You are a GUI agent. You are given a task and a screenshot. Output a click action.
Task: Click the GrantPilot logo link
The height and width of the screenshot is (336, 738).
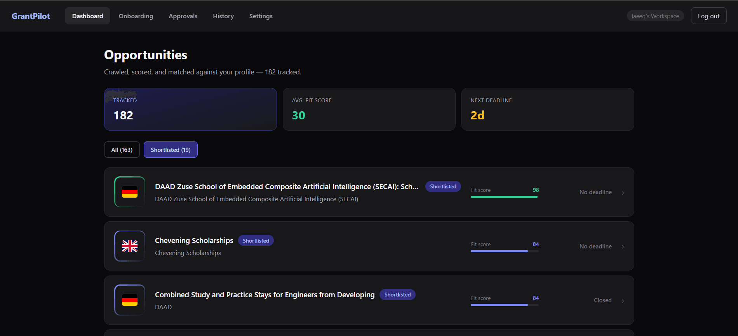tap(31, 16)
